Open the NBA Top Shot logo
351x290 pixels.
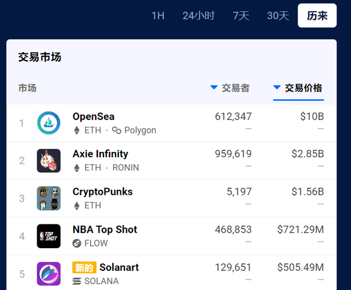click(49, 236)
